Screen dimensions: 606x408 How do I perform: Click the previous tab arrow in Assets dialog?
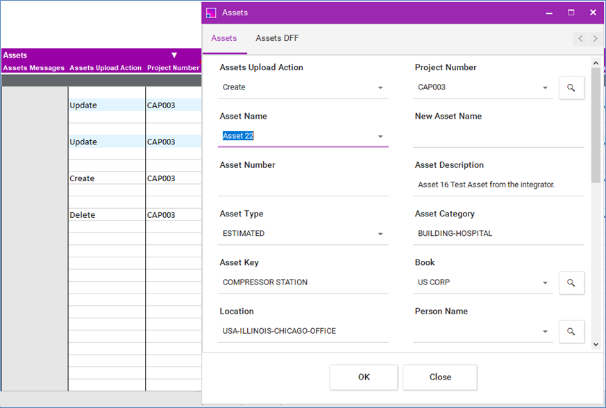[x=580, y=38]
